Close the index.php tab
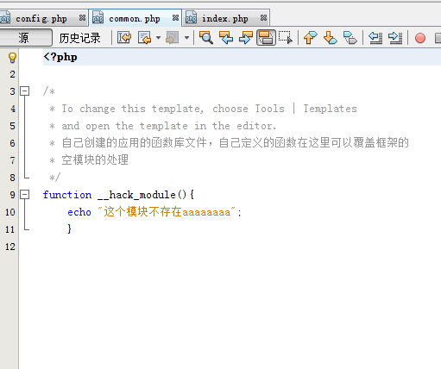Viewport: 441px width, 369px height. coord(263,18)
